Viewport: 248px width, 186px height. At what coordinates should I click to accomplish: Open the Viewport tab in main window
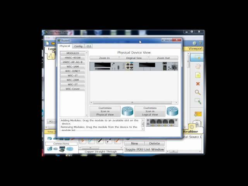point(195,48)
